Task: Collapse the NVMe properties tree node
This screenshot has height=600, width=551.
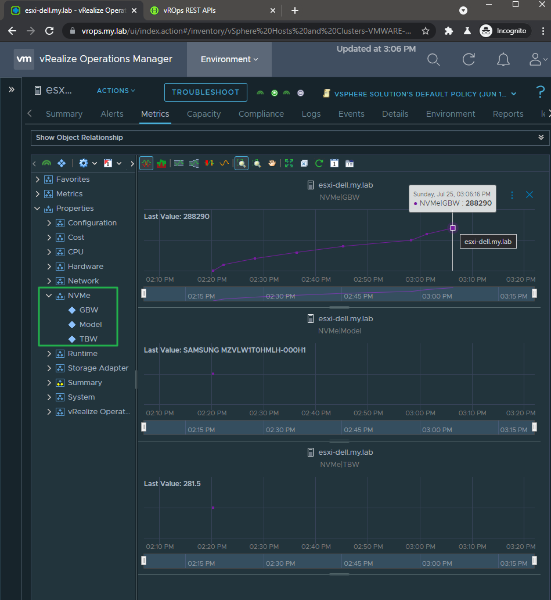Action: coord(49,296)
